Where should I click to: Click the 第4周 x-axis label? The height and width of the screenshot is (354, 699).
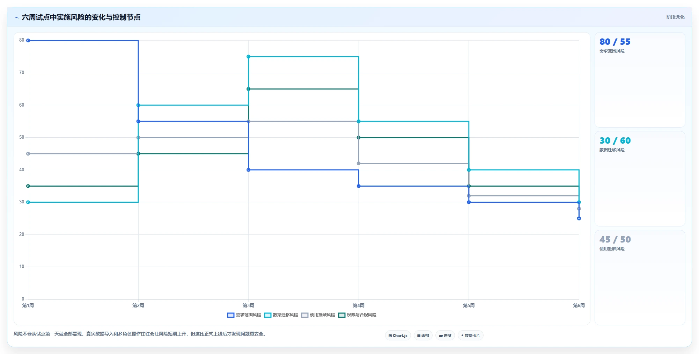coord(359,305)
